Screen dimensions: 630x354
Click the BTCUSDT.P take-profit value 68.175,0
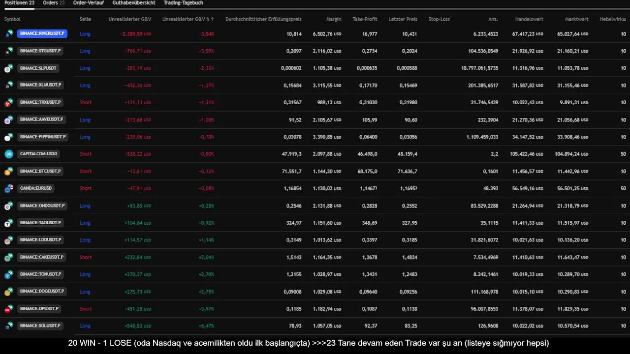pos(367,171)
